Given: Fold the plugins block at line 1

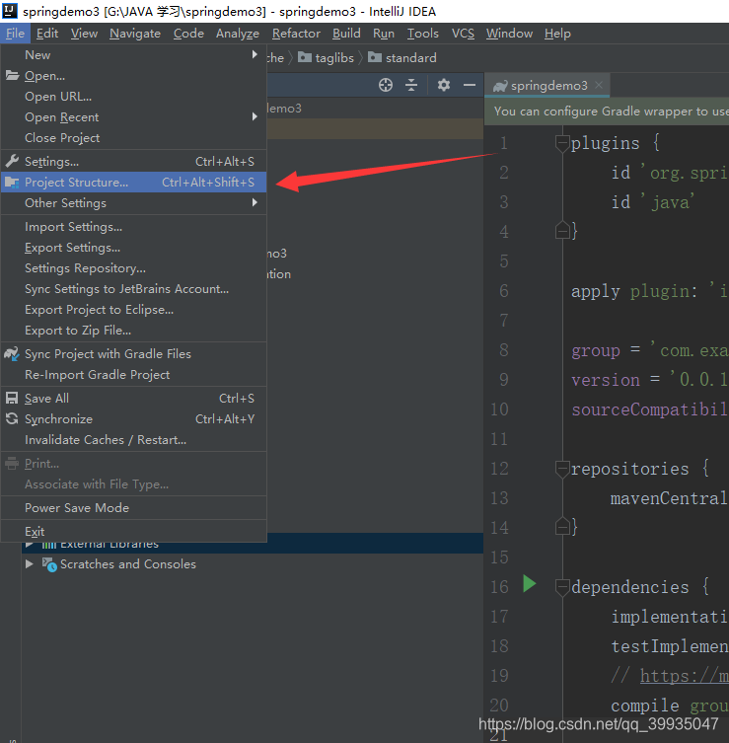Looking at the screenshot, I should point(562,143).
